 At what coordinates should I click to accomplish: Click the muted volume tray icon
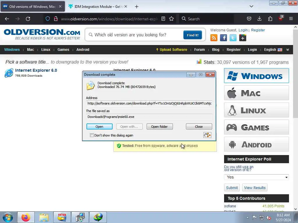[269, 218]
